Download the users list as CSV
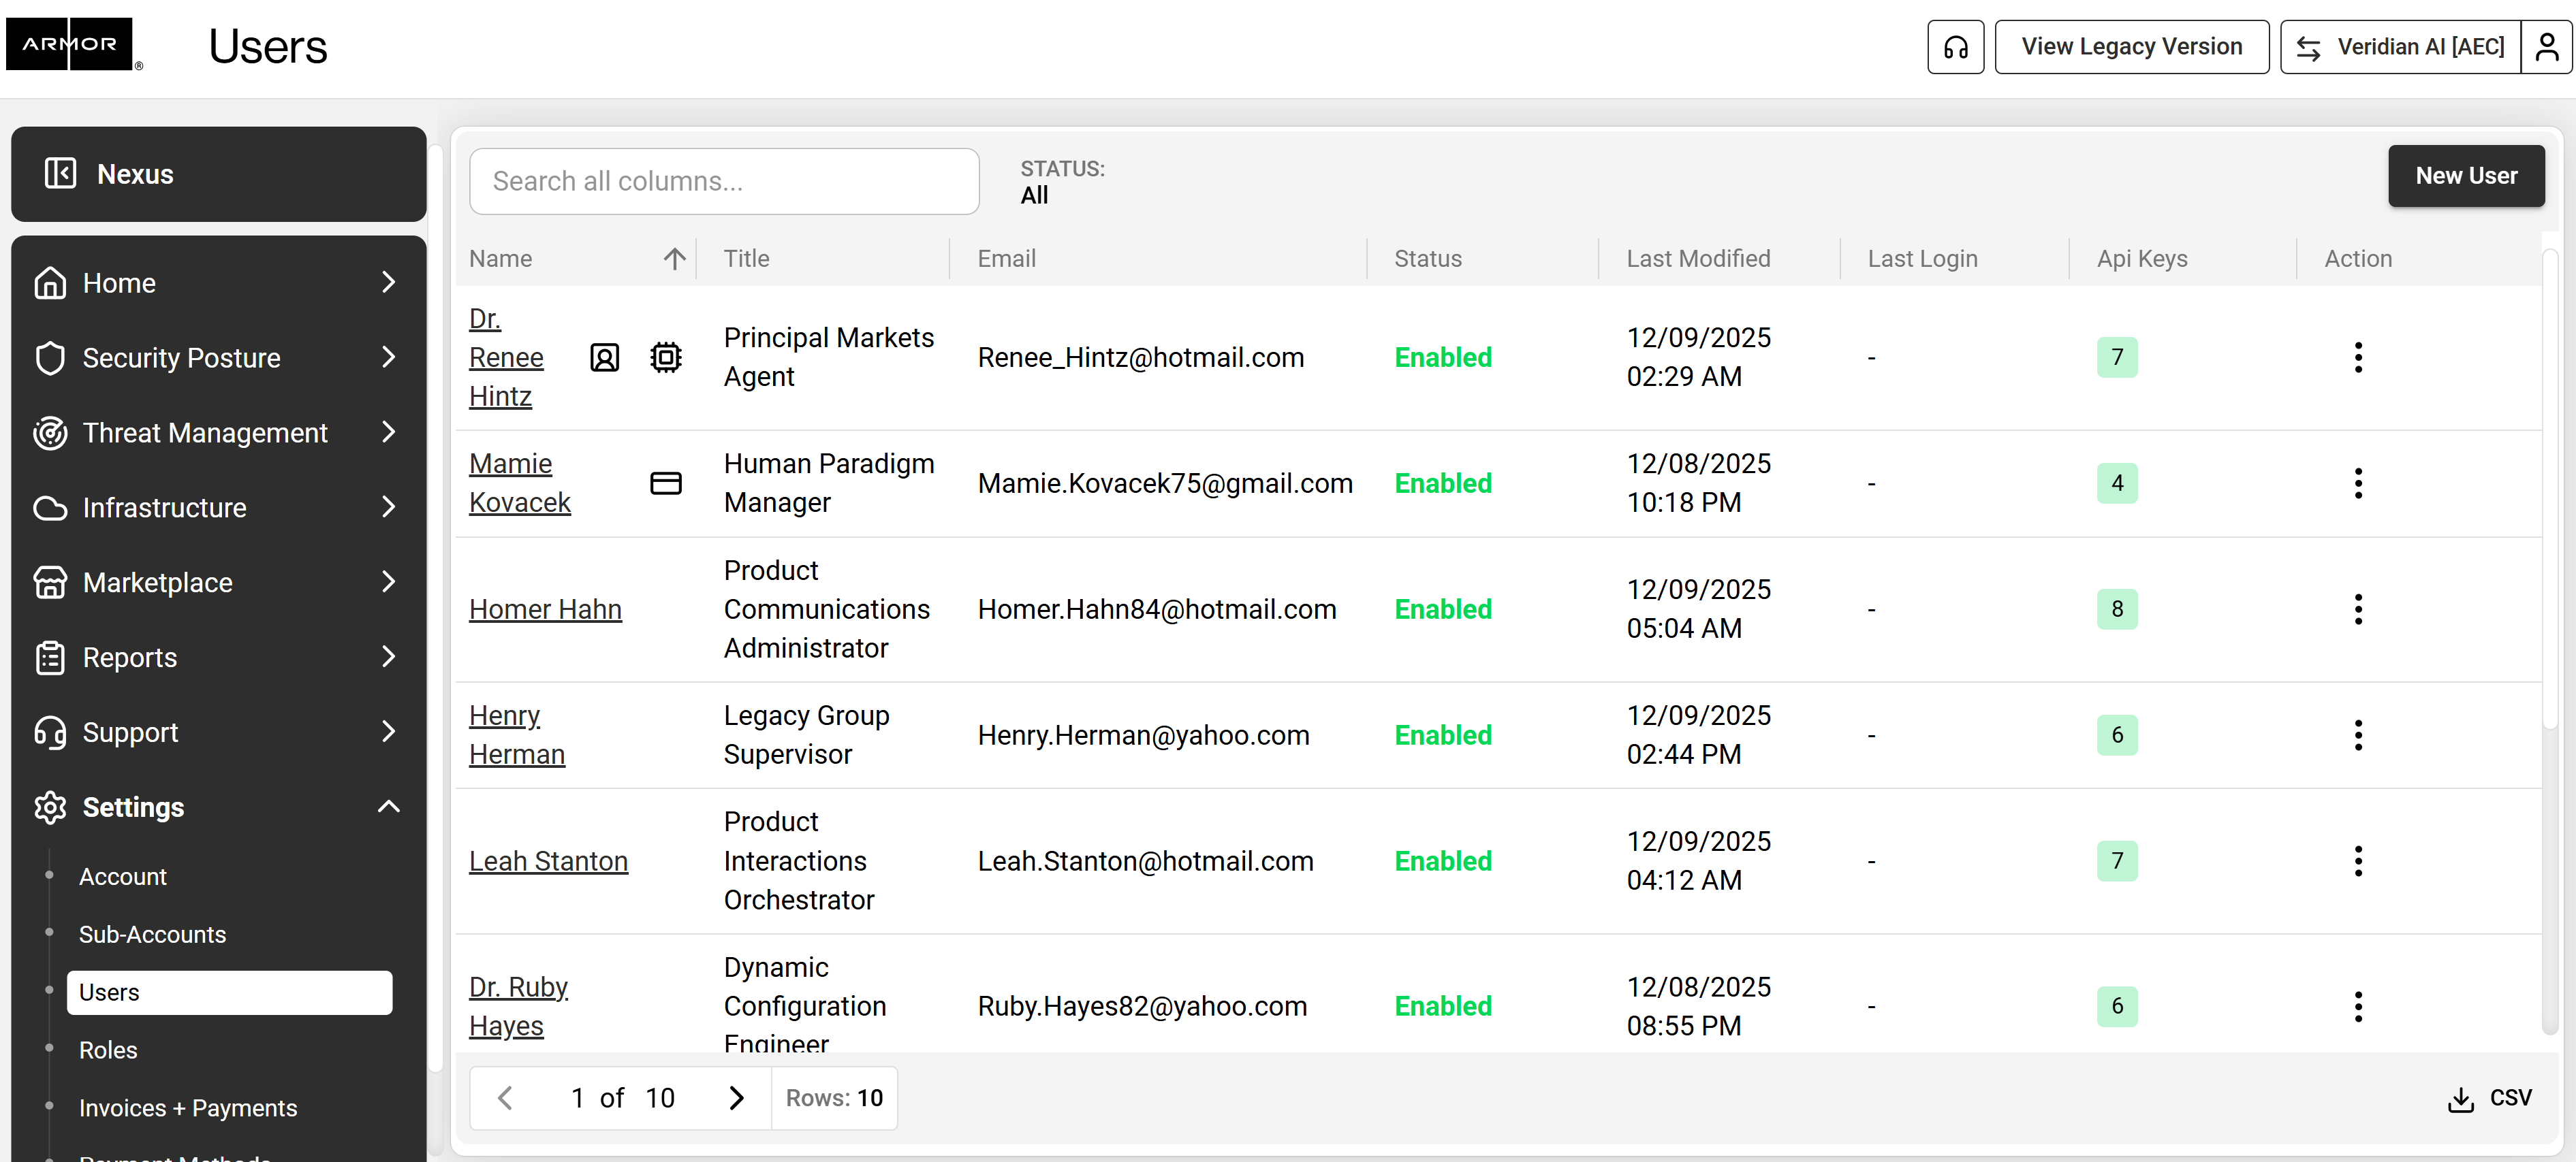Viewport: 2576px width, 1162px height. click(2489, 1098)
